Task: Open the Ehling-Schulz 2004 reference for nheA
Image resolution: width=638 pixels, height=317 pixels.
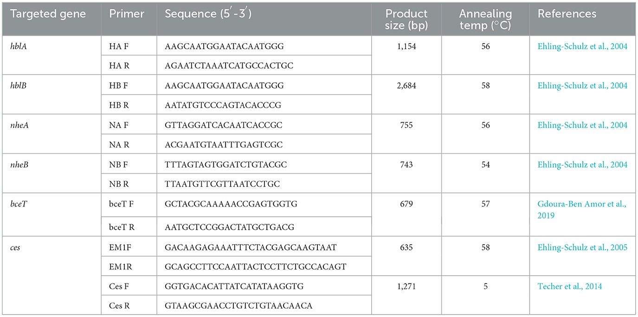Action: (x=582, y=125)
